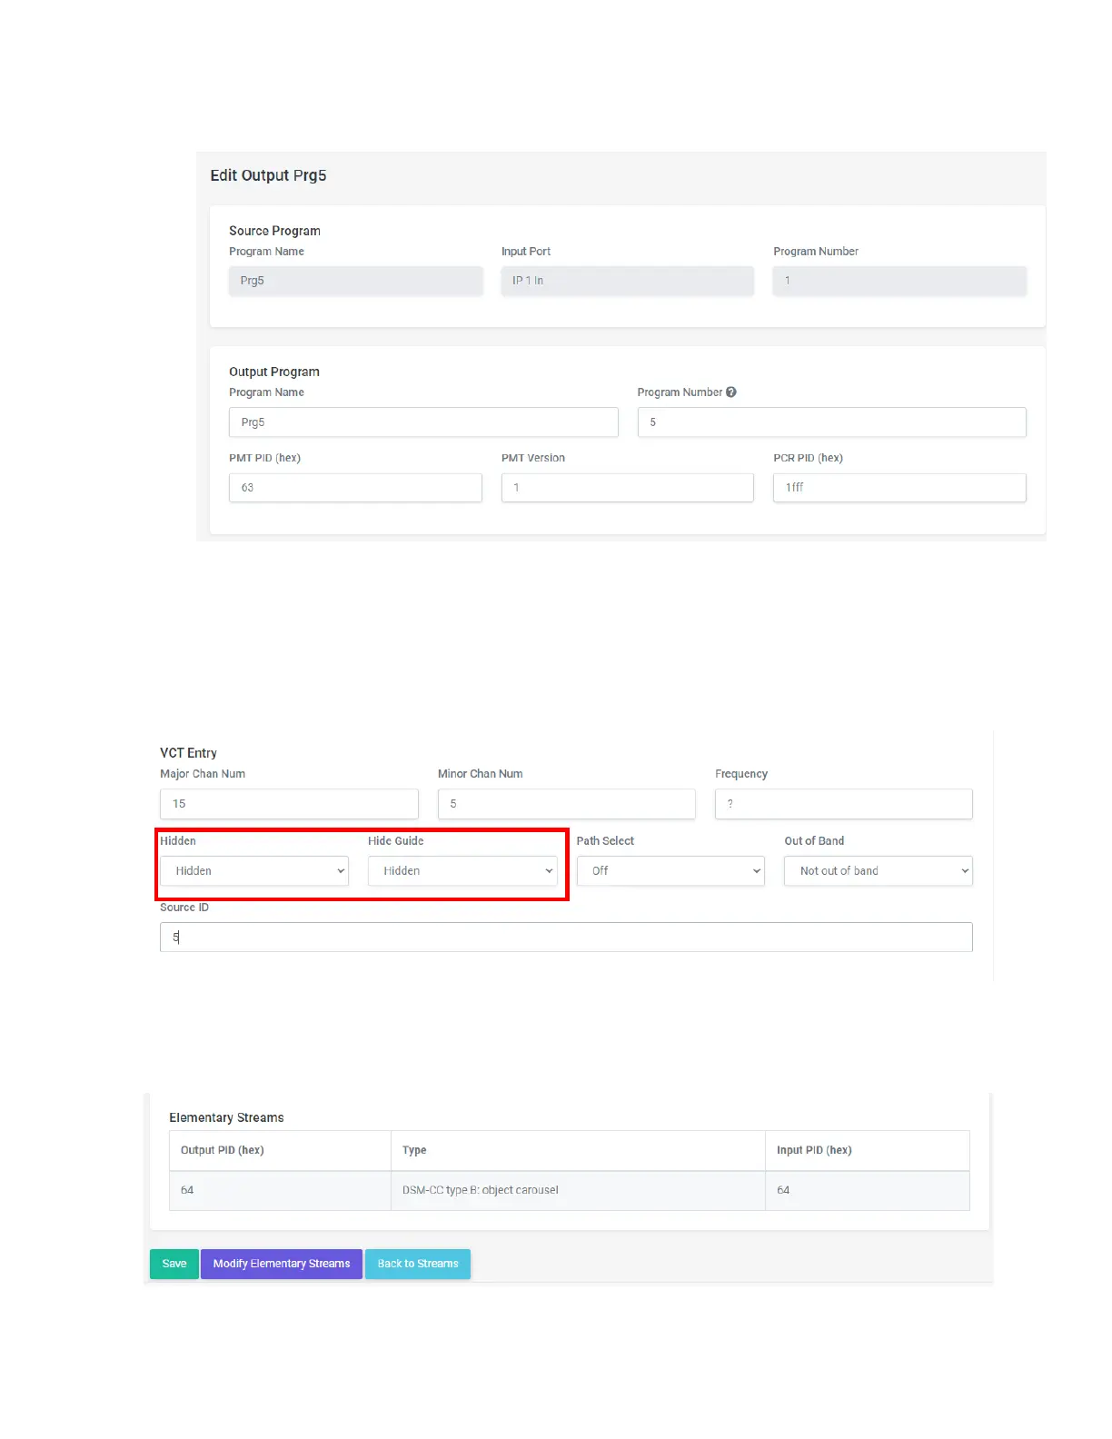Focus the Output Program Number field
This screenshot has height=1439, width=1112.
click(x=831, y=422)
